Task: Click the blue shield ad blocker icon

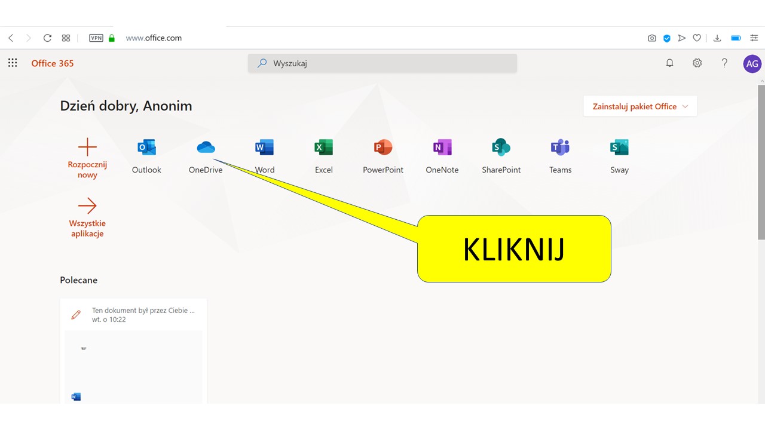Action: [x=667, y=38]
